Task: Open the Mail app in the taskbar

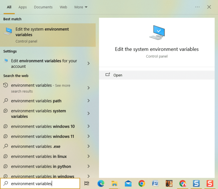Action: [x=128, y=183]
